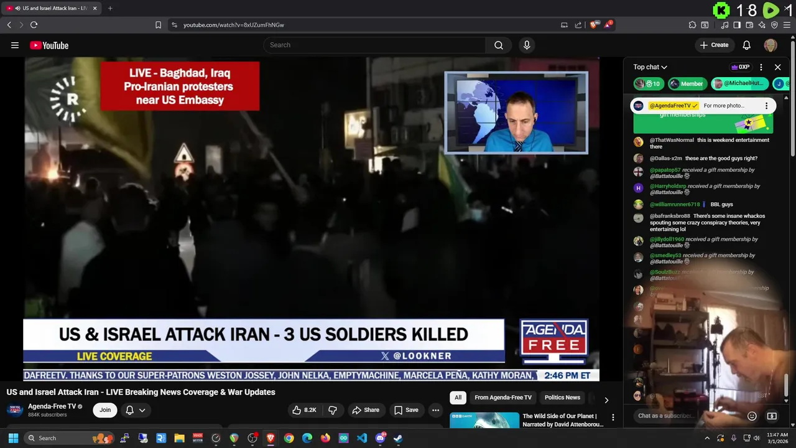This screenshot has width=796, height=448.
Task: Open Brave Rewards triangle icon
Action: pyautogui.click(x=609, y=25)
